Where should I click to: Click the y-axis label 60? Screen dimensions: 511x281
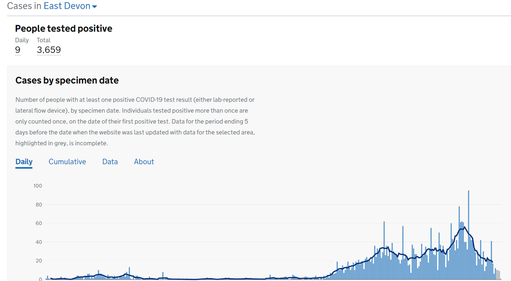tap(39, 223)
